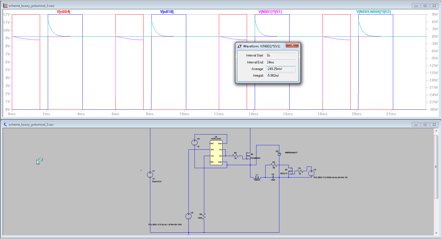Click the schematic window's title bar icon
The height and width of the screenshot is (239, 441).
click(5, 125)
